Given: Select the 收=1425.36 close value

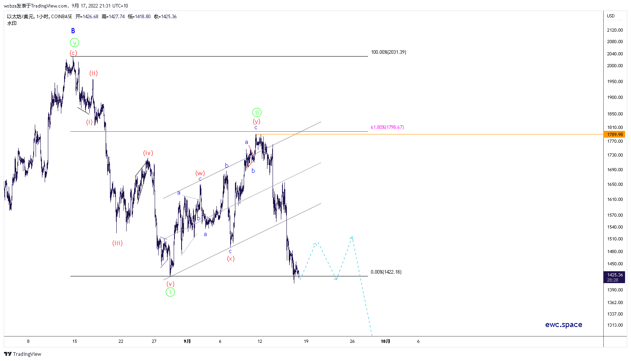Looking at the screenshot, I should tap(165, 17).
